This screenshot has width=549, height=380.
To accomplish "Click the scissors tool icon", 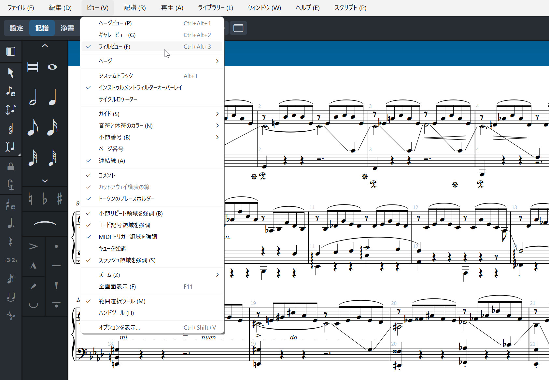I will (x=11, y=315).
